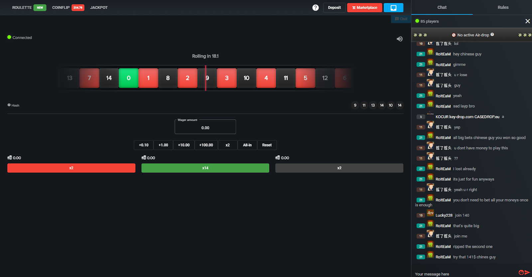Click the Air-drop info question icon
Image resolution: width=532 pixels, height=277 pixels.
[x=492, y=34]
